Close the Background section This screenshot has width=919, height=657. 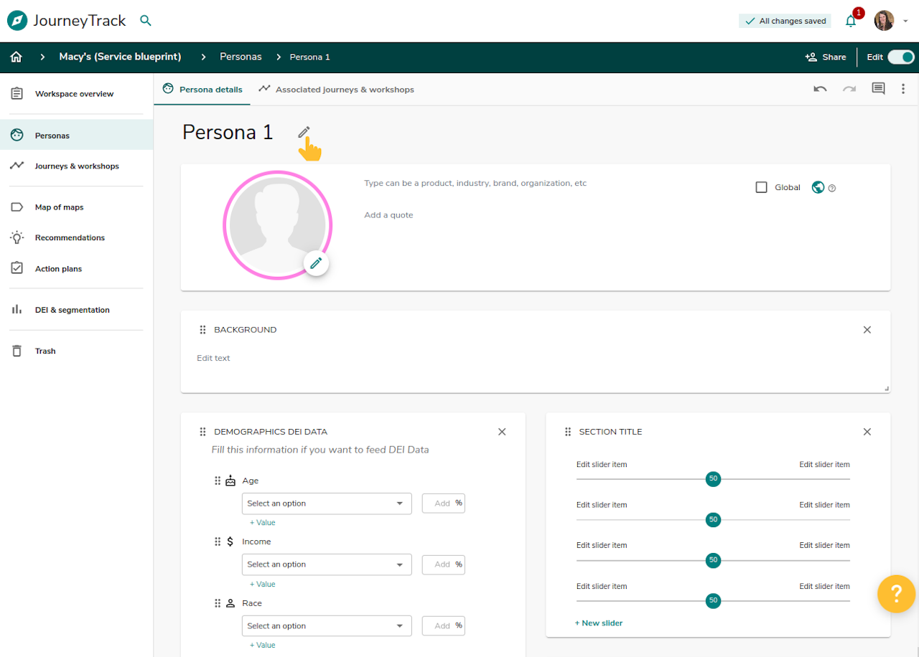point(867,330)
